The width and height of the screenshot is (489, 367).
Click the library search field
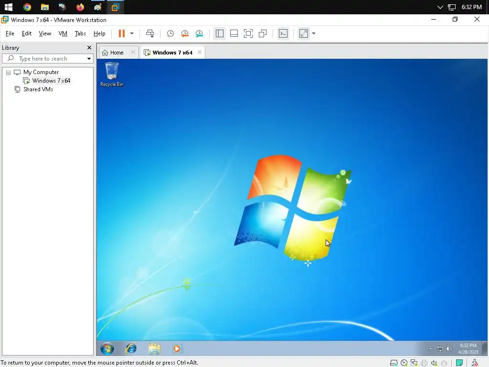tap(48, 59)
